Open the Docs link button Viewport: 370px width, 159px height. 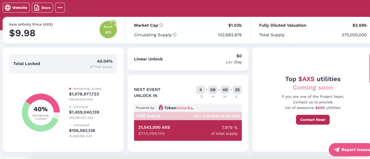[x=42, y=8]
